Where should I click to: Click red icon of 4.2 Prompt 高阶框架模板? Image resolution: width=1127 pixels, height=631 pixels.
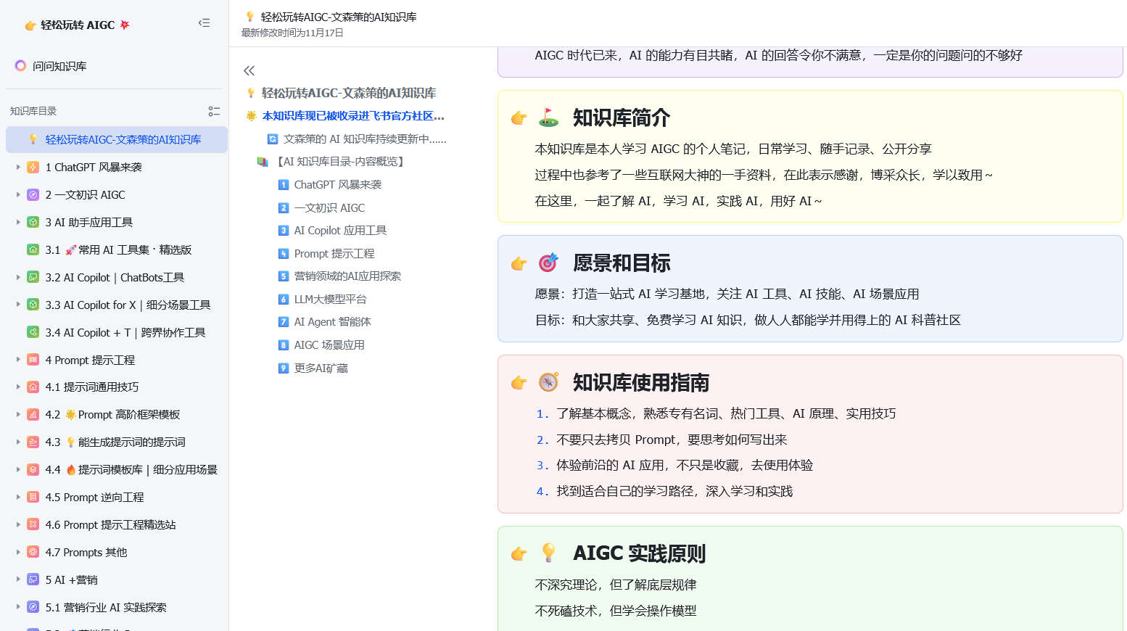33,414
